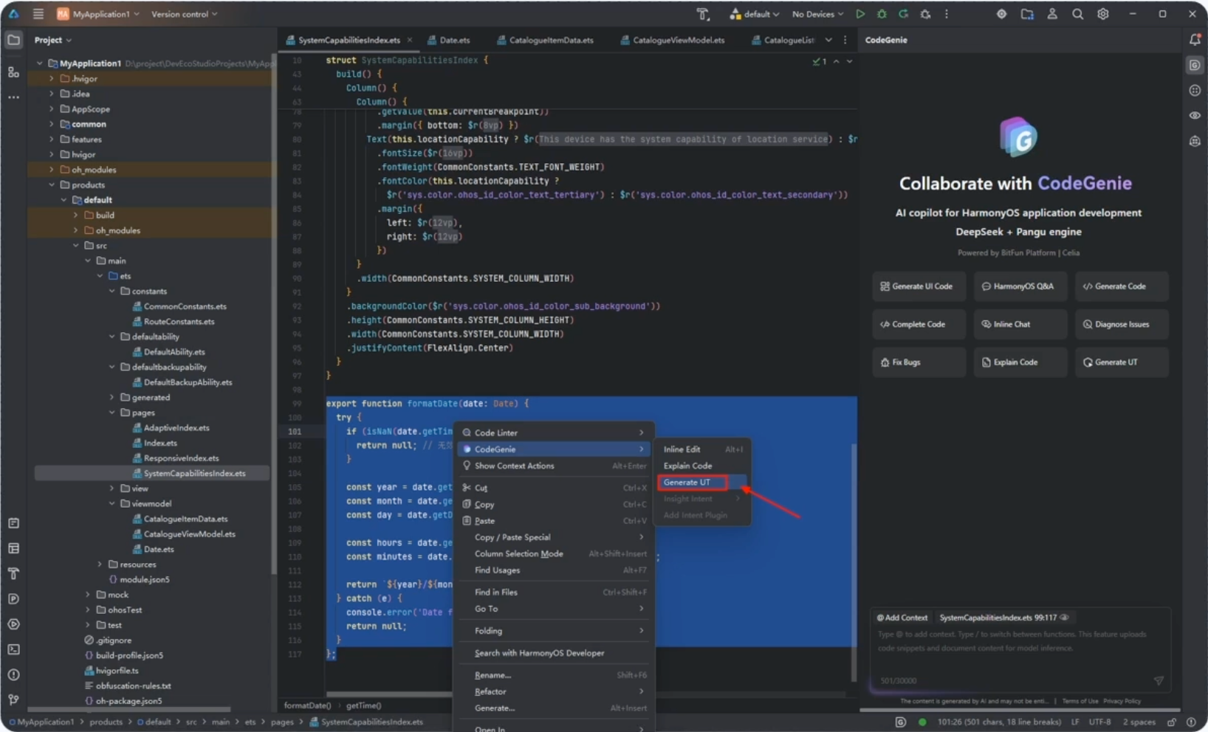
Task: Open the Project tool window folder icon
Action: point(13,40)
